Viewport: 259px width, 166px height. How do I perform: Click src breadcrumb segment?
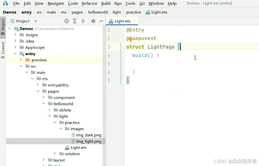39,12
